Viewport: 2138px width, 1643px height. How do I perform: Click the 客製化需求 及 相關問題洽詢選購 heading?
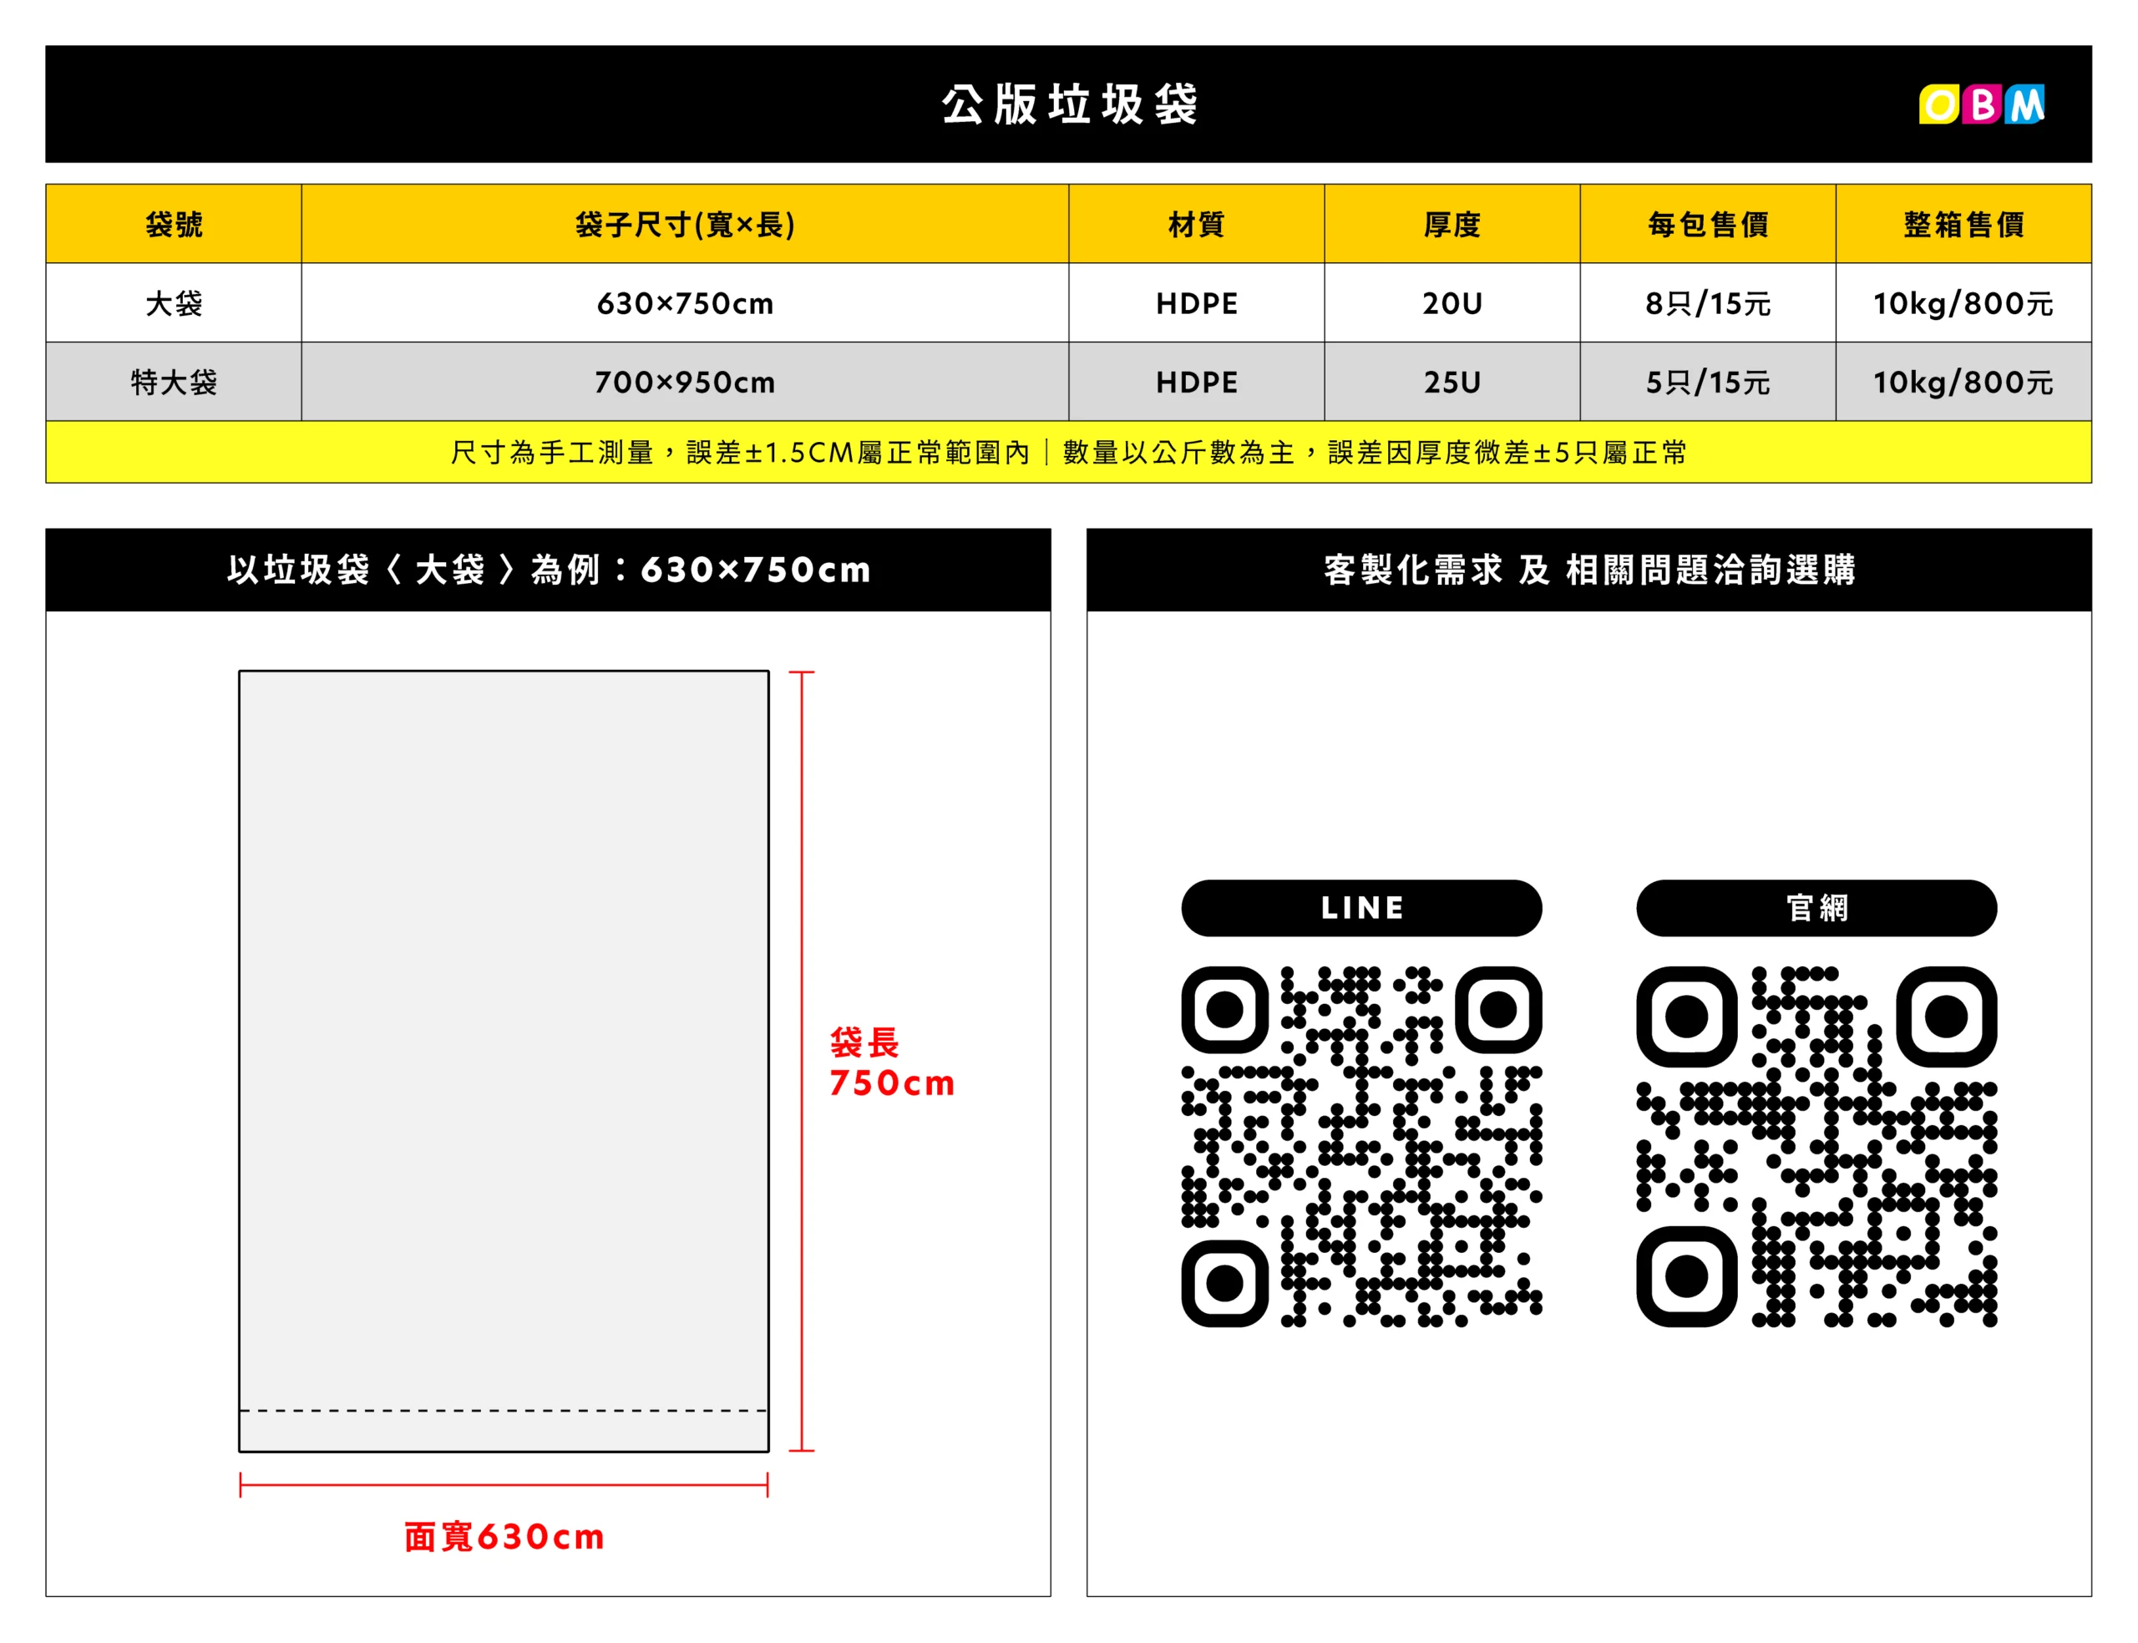[1588, 569]
